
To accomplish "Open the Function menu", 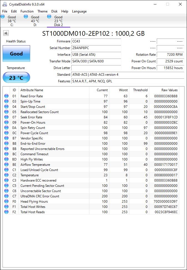I will [x=27, y=11].
